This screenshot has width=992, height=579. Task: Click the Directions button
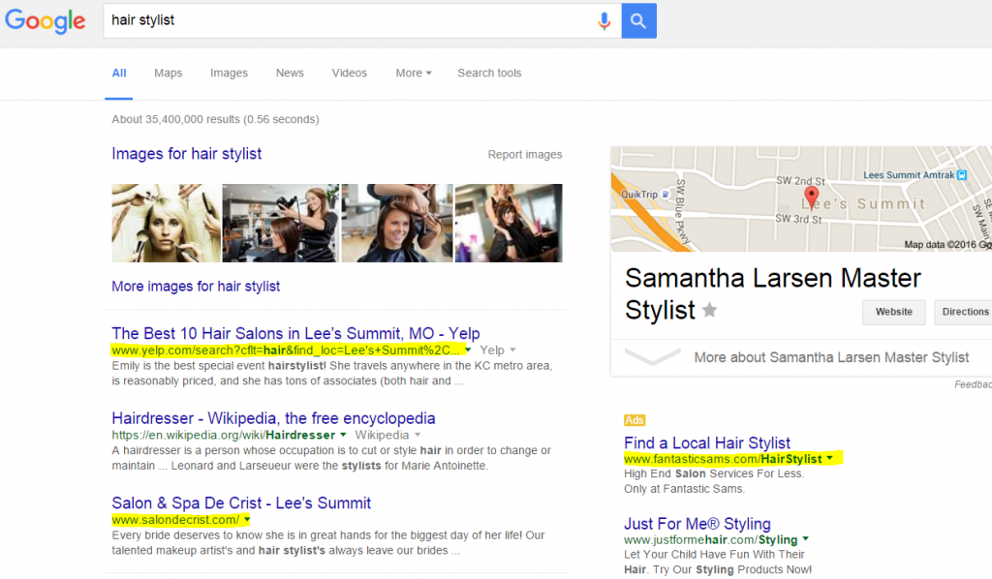click(964, 313)
